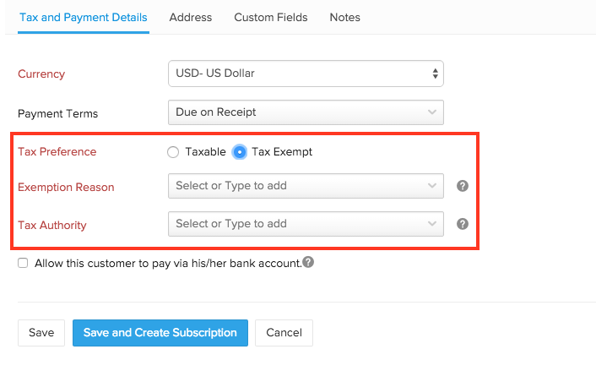The height and width of the screenshot is (371, 596).
Task: Click Save and Create Subscription
Action: click(160, 332)
